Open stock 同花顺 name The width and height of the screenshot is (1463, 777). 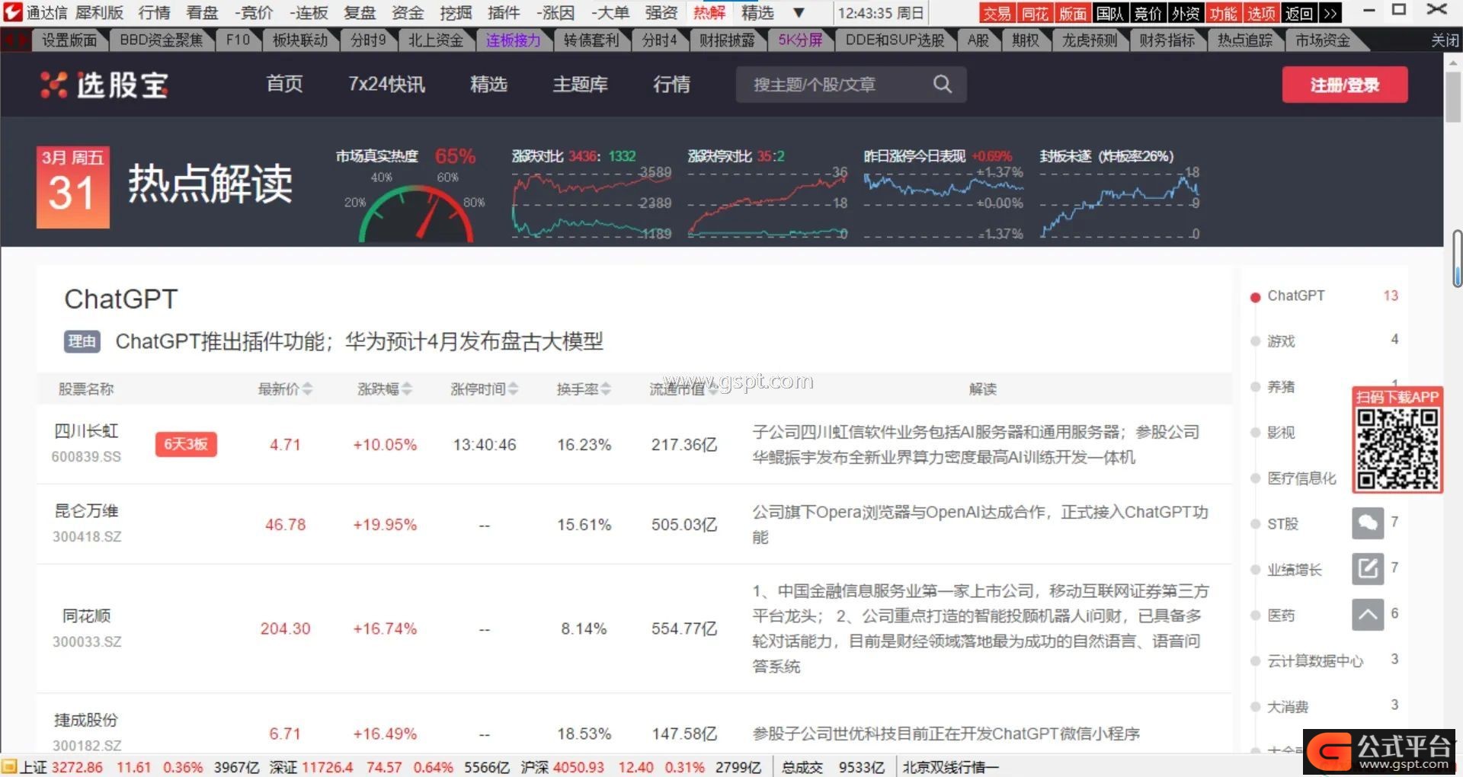click(x=87, y=616)
